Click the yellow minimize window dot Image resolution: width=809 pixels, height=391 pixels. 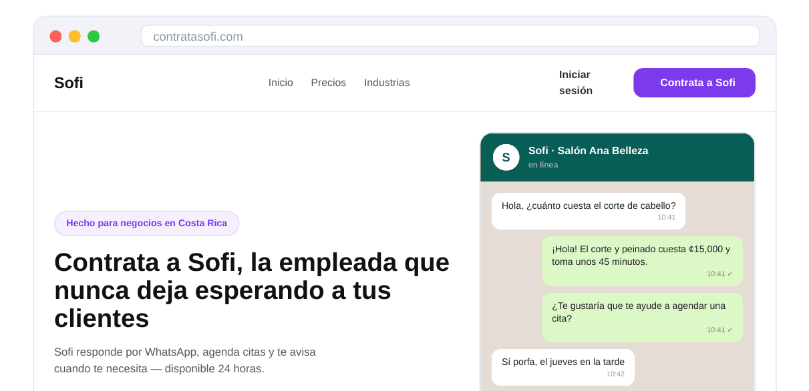tap(75, 36)
